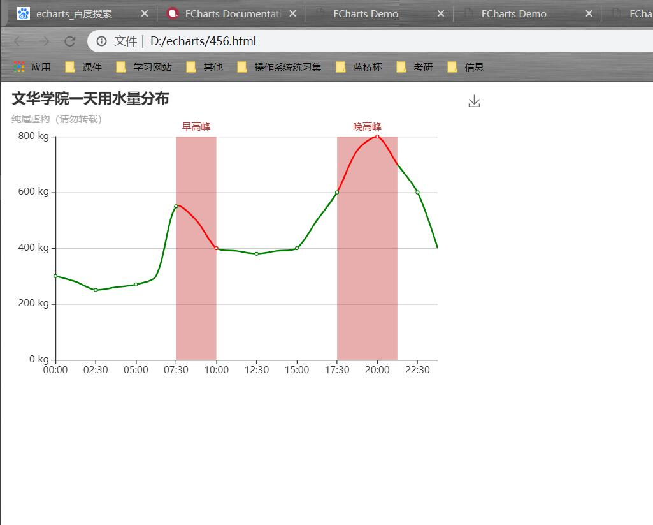
Task: Open the 应用 apps grid icon
Action: coord(19,67)
